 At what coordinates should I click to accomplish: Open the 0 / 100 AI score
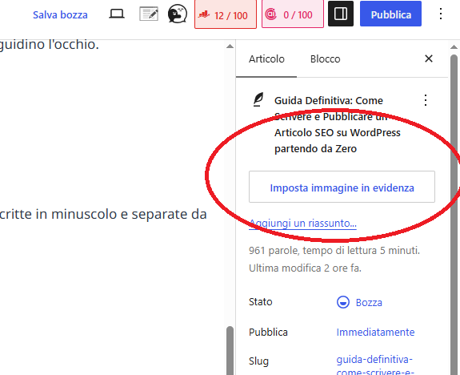(x=293, y=14)
